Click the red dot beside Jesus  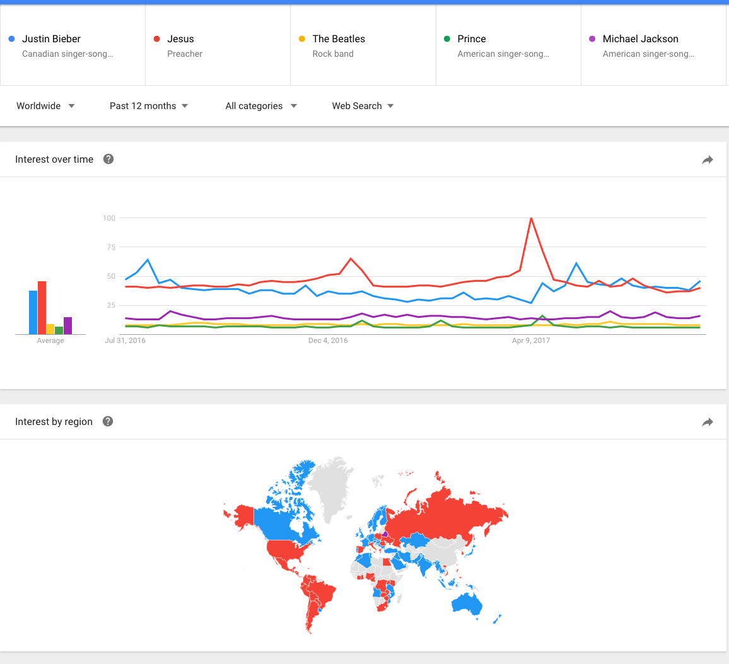156,39
